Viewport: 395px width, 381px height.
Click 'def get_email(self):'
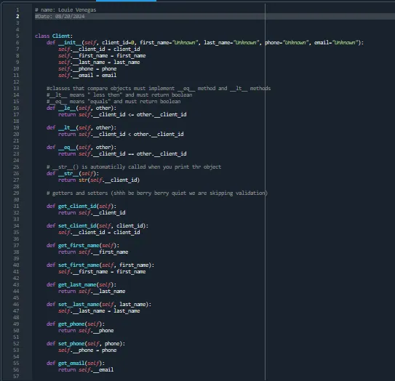coord(76,364)
